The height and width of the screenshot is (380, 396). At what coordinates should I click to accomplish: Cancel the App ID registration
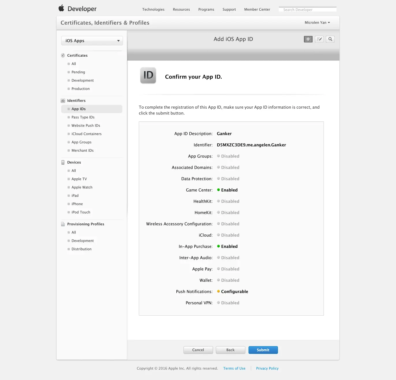click(198, 350)
